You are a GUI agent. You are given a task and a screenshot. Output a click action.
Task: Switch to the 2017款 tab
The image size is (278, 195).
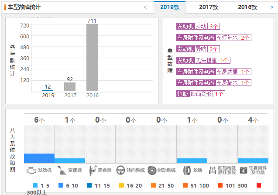coord(209,7)
